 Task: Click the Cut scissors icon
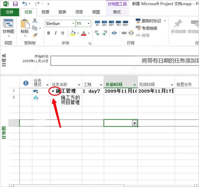[x=34, y=21]
